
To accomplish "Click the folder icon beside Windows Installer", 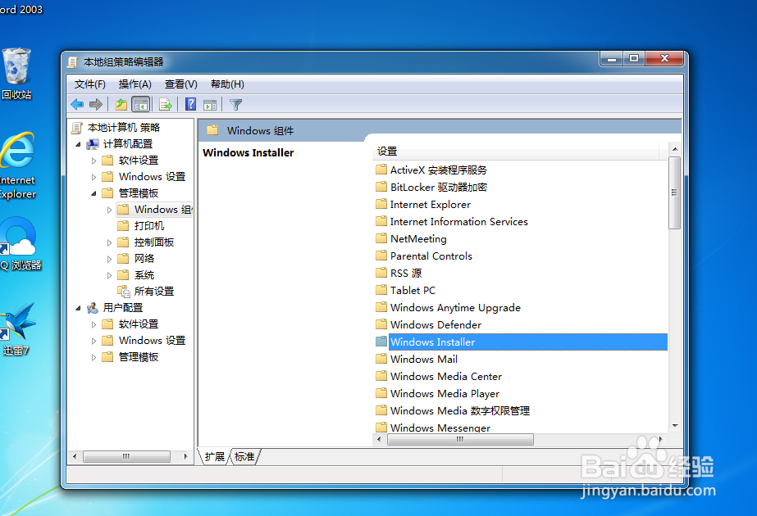I will [381, 342].
